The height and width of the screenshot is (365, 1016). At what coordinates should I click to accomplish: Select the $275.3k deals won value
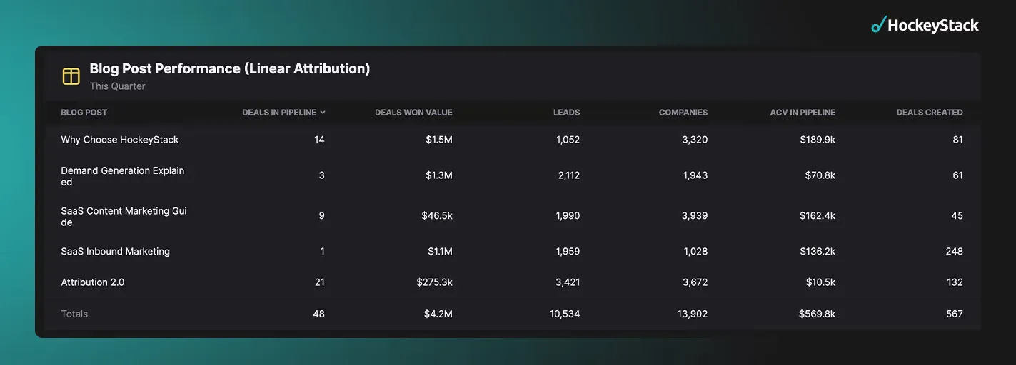(434, 282)
